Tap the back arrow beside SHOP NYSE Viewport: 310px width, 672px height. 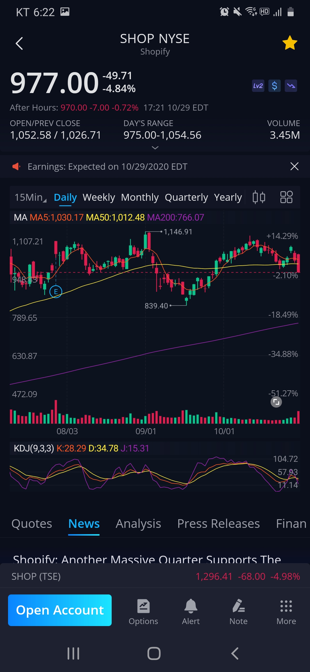coord(19,44)
